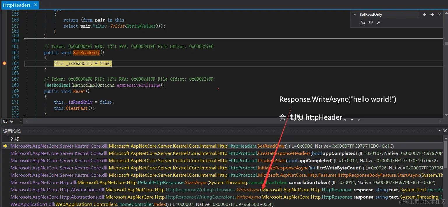448x207 pixels.
Task: Click line number 162 in the gutter
Action: [15, 52]
